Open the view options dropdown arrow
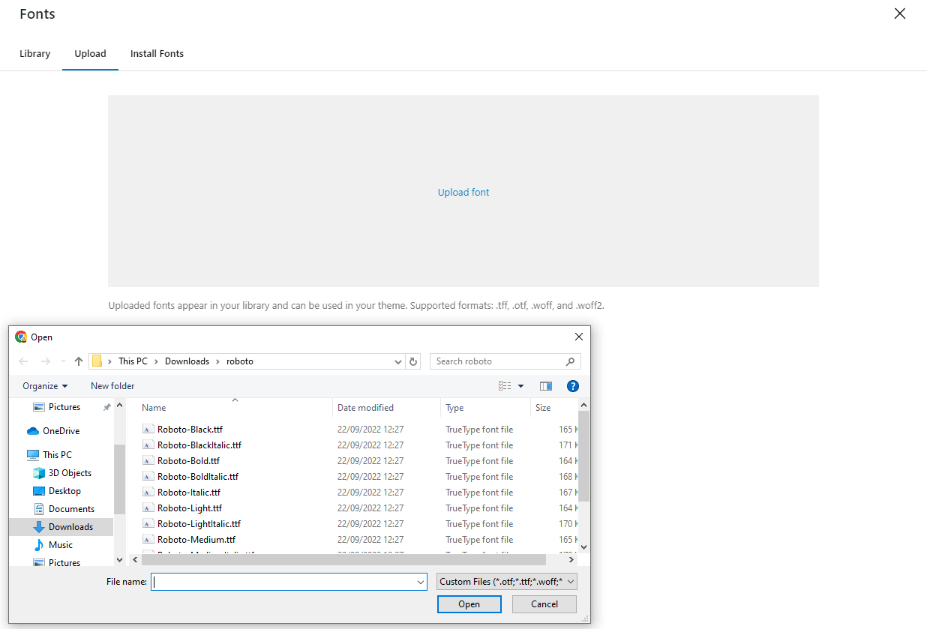The width and height of the screenshot is (927, 629). pyautogui.click(x=521, y=386)
